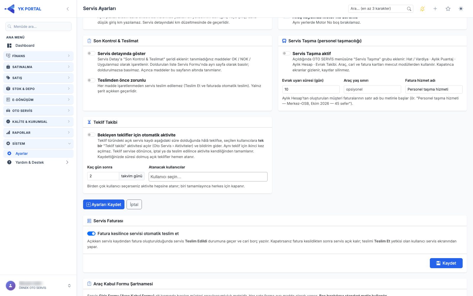
Task: Disable Fatura kesilince servisi otomatik teslim et
Action: click(x=91, y=234)
